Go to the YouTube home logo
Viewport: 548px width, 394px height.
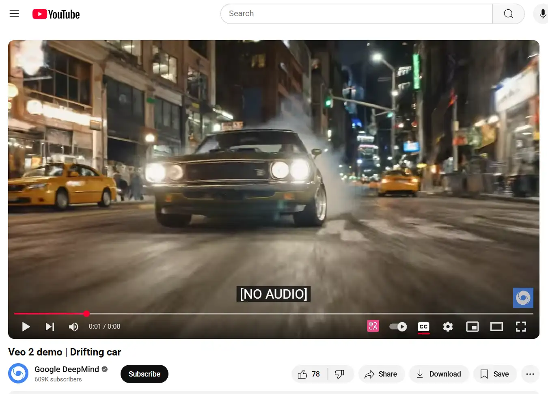[56, 14]
